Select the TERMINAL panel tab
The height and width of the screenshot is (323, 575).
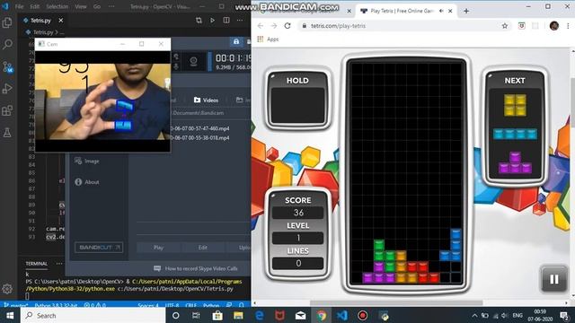tap(37, 264)
